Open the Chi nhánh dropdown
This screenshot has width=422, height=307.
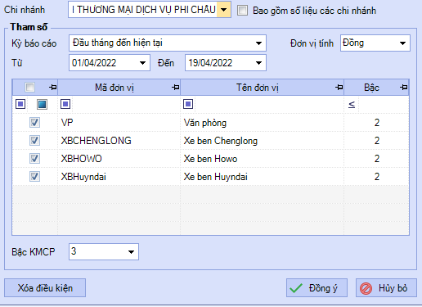click(x=224, y=10)
